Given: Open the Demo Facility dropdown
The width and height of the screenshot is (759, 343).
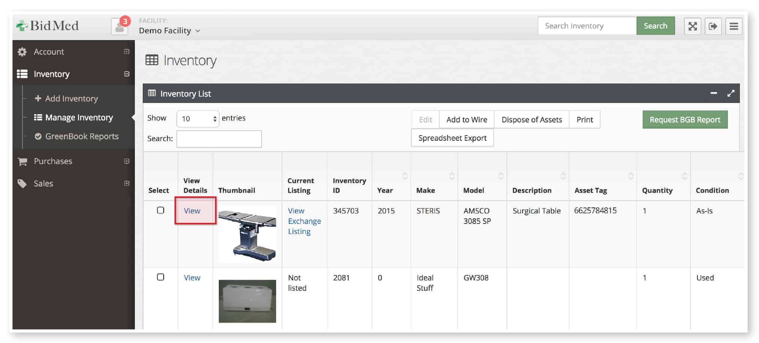Looking at the screenshot, I should pyautogui.click(x=169, y=31).
